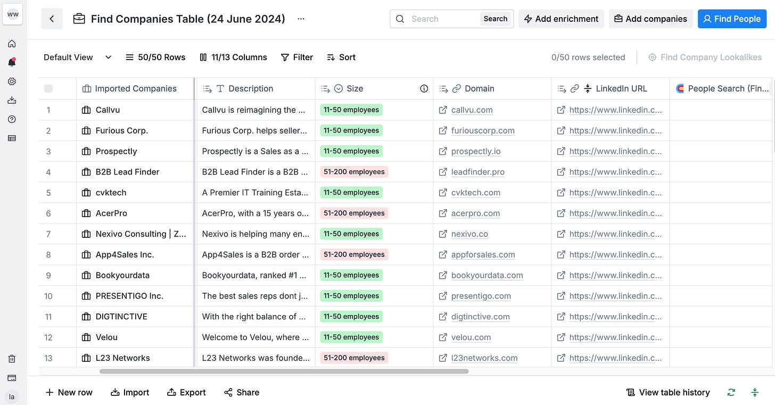Viewport: 775px width, 405px height.
Task: Click the DIGTINCTIVE description cell
Action: (256, 316)
